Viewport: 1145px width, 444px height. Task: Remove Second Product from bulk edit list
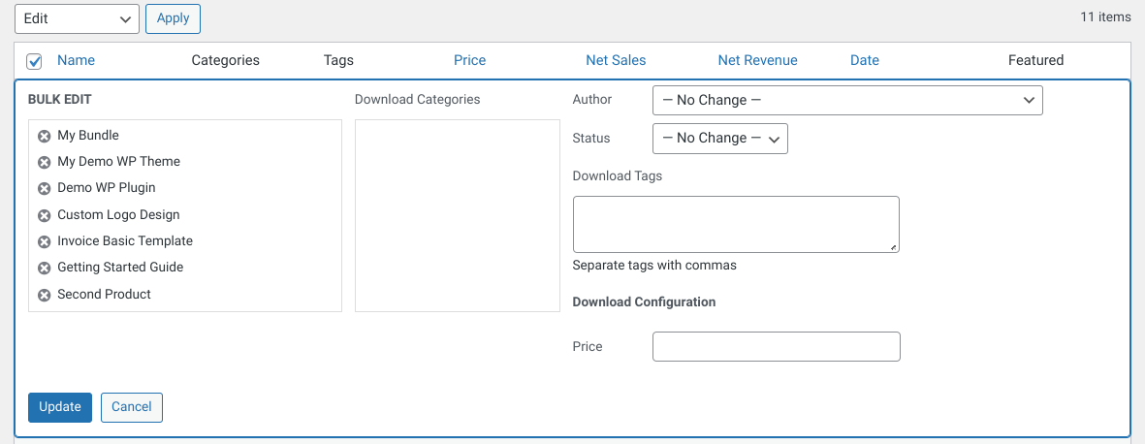click(x=44, y=295)
